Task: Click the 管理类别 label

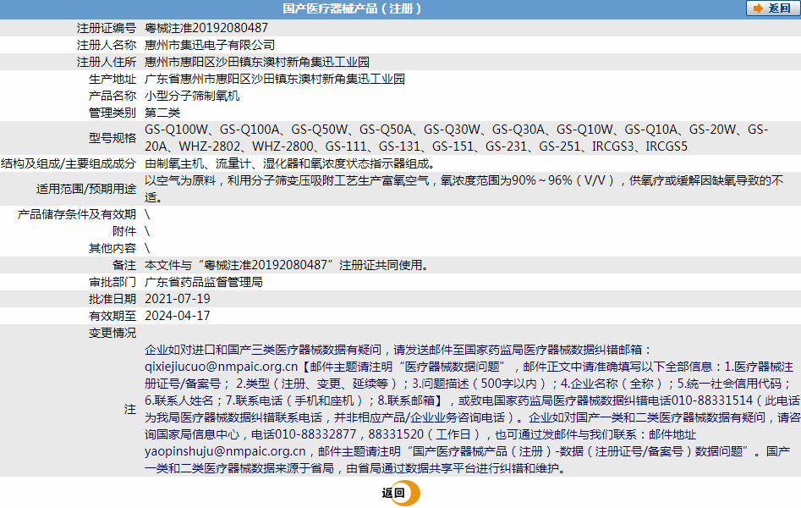Action: [x=112, y=113]
